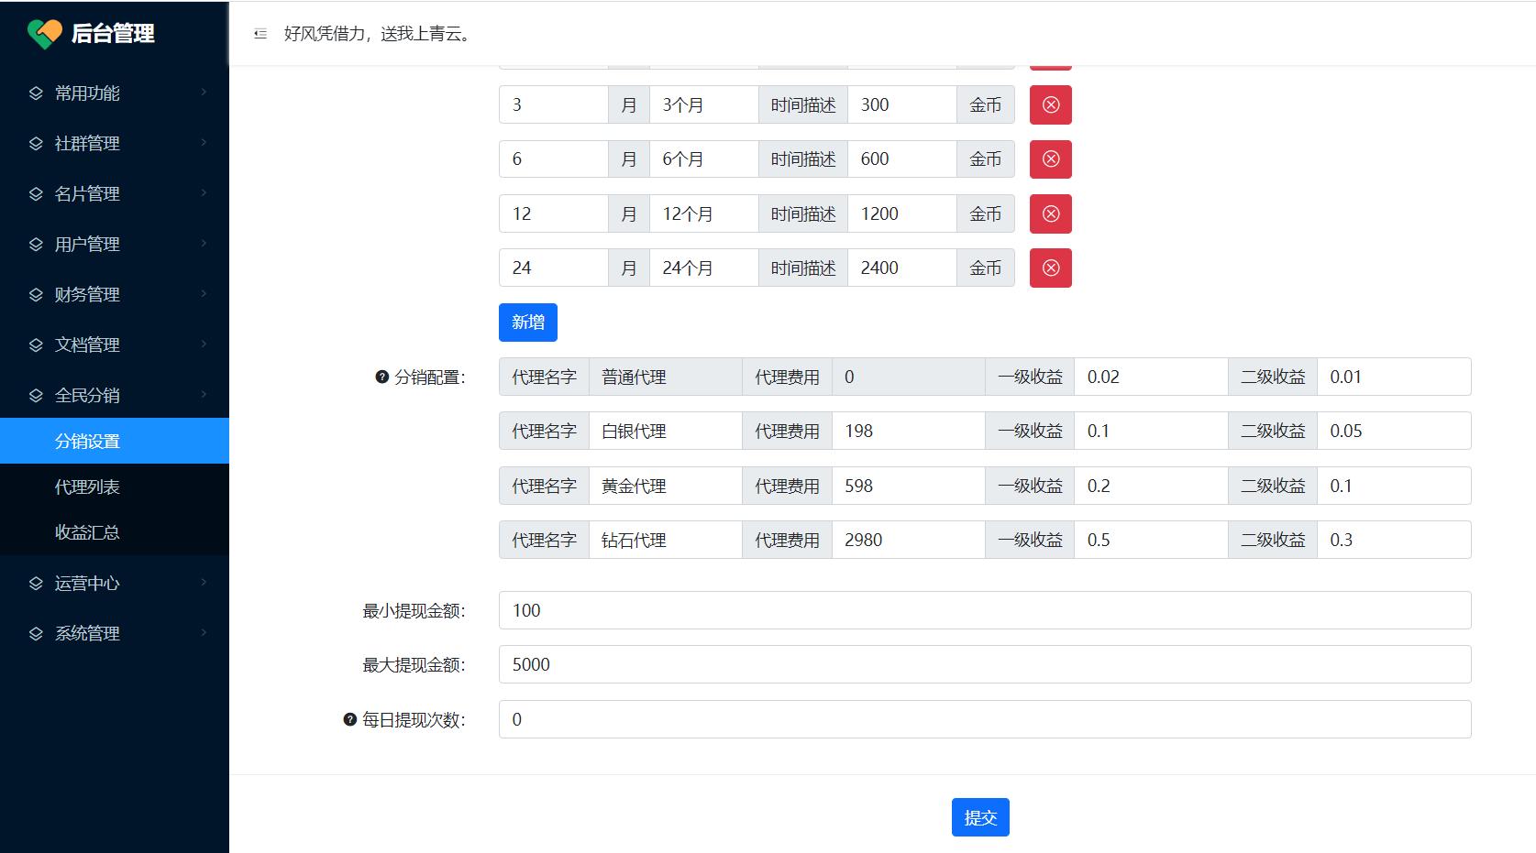Screen dimensions: 1536x853
Task: Go to 收益汇总 submenu page
Action: click(87, 532)
